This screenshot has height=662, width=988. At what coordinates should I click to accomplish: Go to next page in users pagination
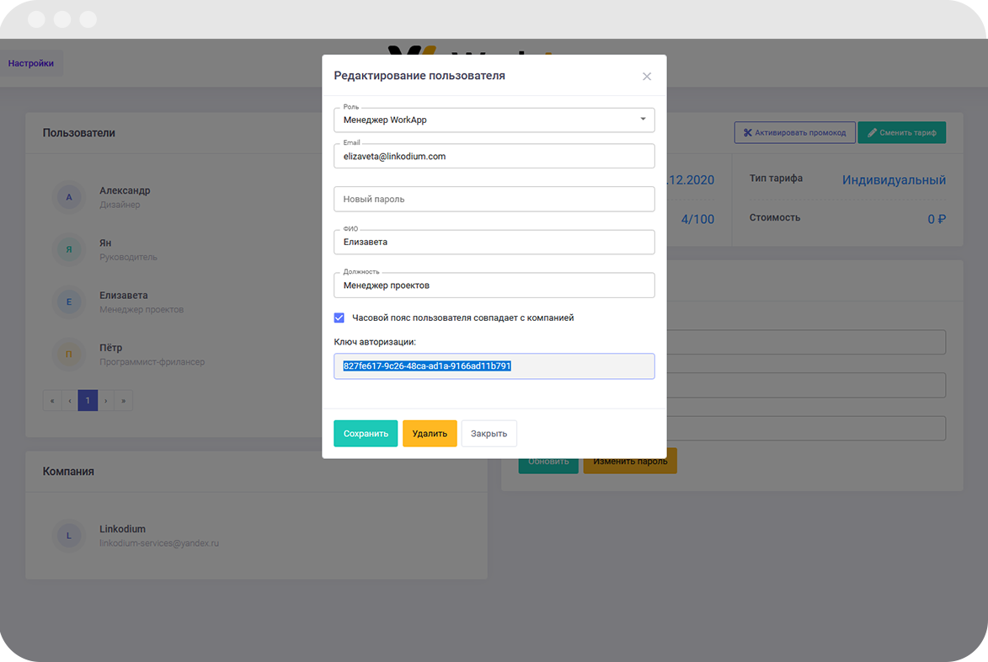pyautogui.click(x=106, y=401)
